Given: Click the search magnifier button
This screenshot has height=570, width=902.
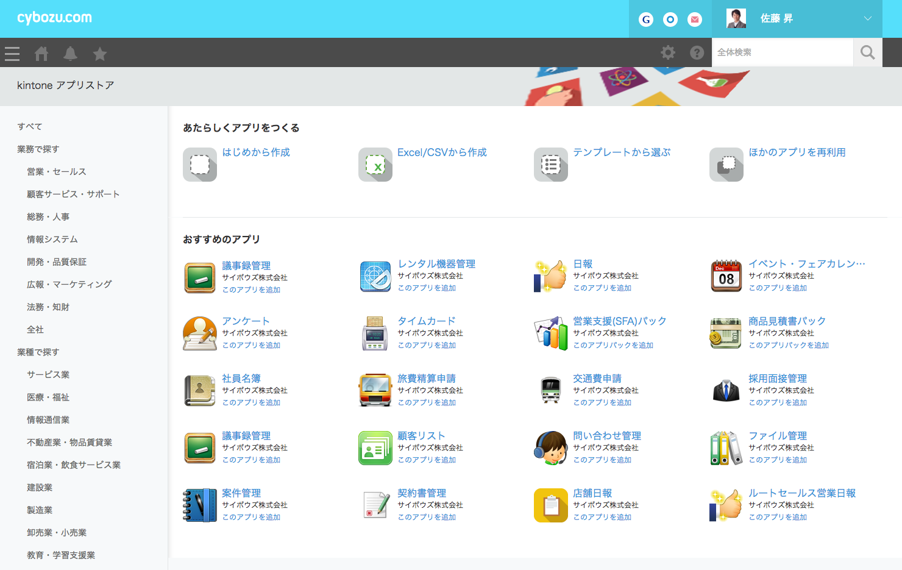Looking at the screenshot, I should 867,52.
